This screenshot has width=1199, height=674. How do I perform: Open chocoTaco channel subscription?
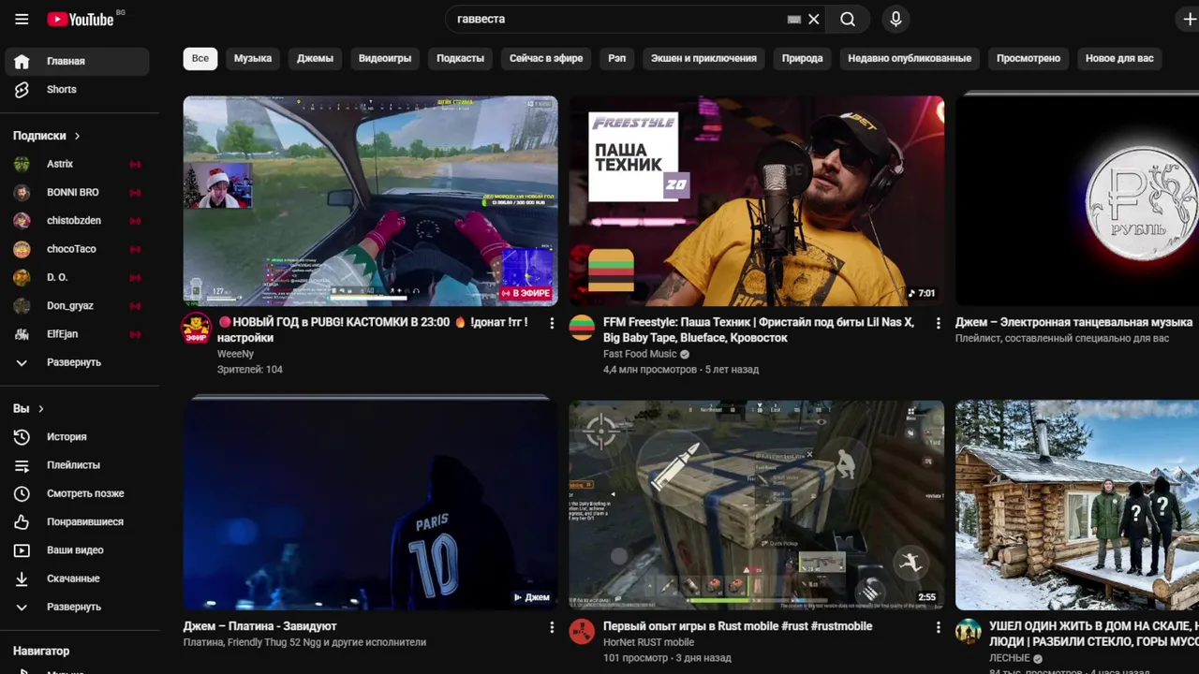point(76,249)
